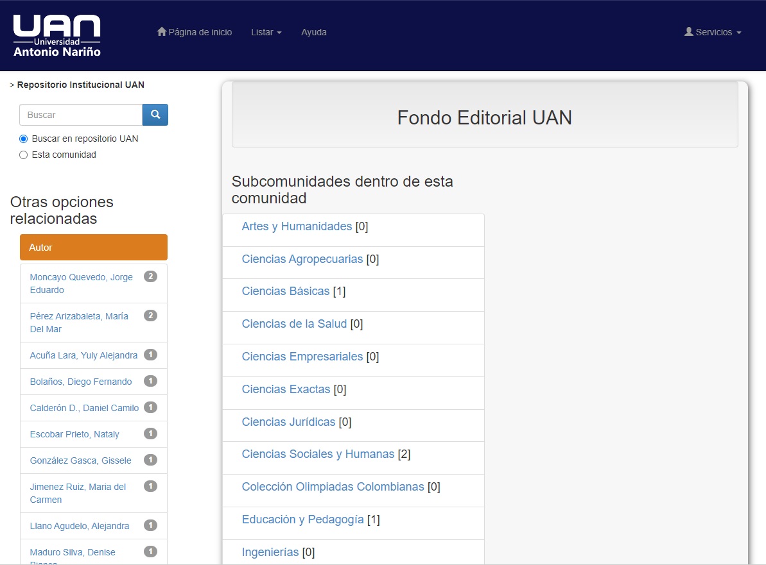Open author Bolaños, Diego Fernando
The height and width of the screenshot is (565, 766).
[81, 382]
